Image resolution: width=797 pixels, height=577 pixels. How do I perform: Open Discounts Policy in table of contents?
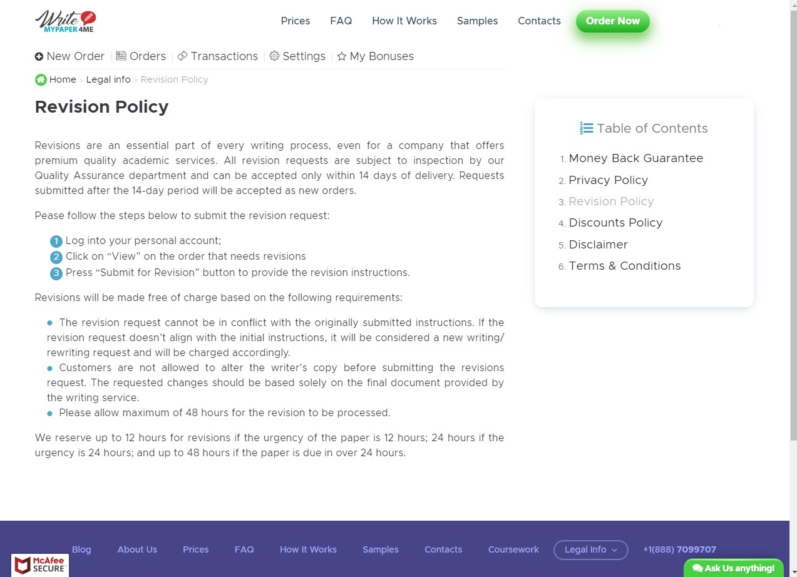(x=615, y=223)
